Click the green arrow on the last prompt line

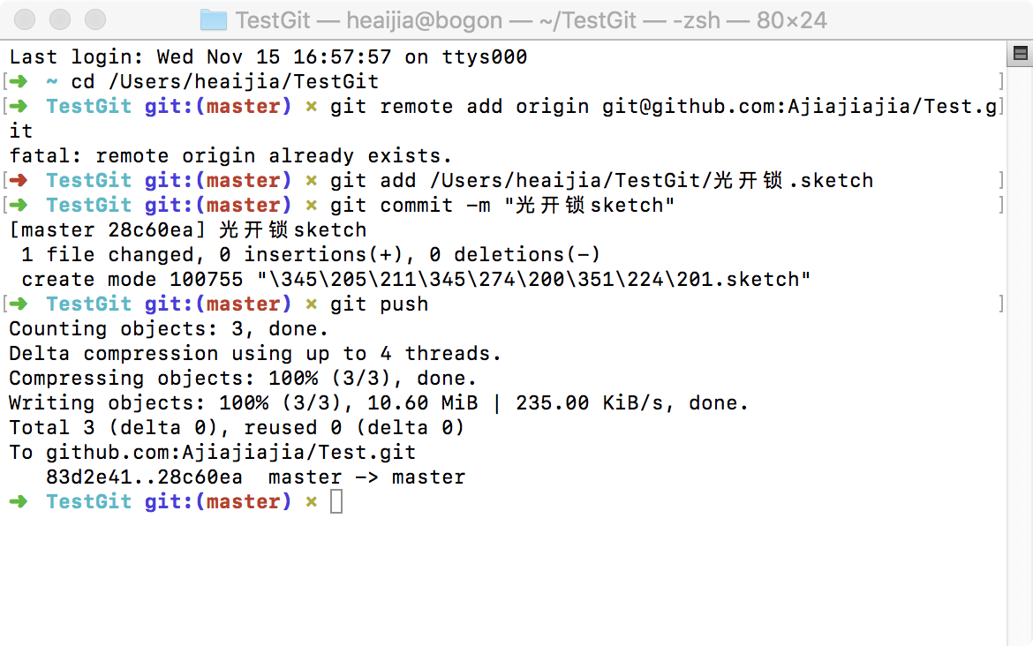point(19,502)
